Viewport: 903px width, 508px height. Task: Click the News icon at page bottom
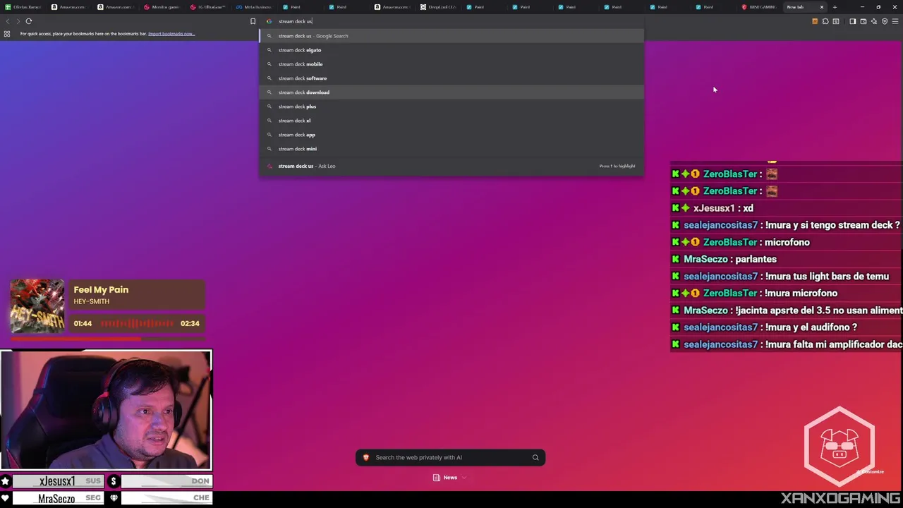point(437,478)
